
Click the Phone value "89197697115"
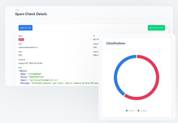pyautogui.click(x=36, y=77)
